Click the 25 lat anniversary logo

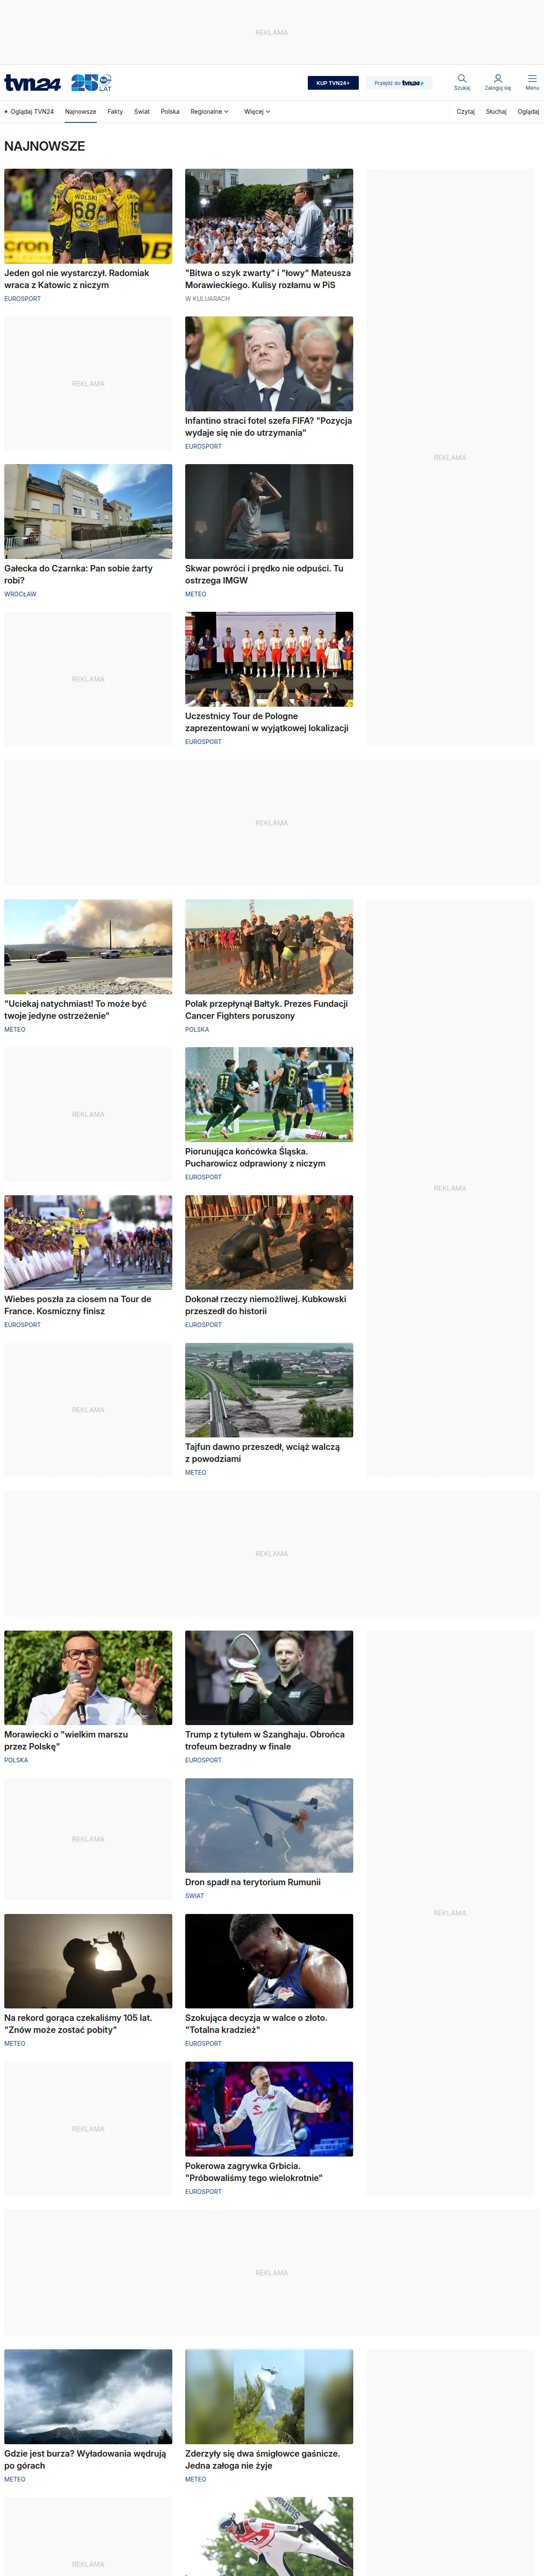pyautogui.click(x=91, y=83)
